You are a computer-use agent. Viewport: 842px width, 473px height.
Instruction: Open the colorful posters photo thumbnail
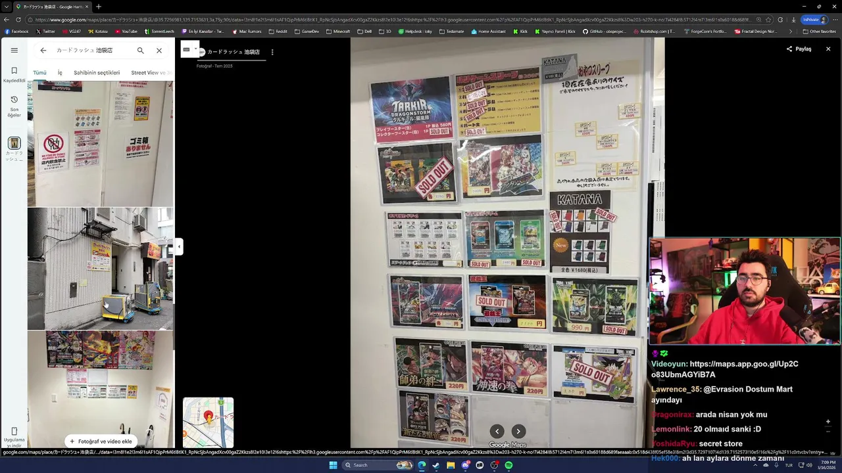[x=101, y=389]
